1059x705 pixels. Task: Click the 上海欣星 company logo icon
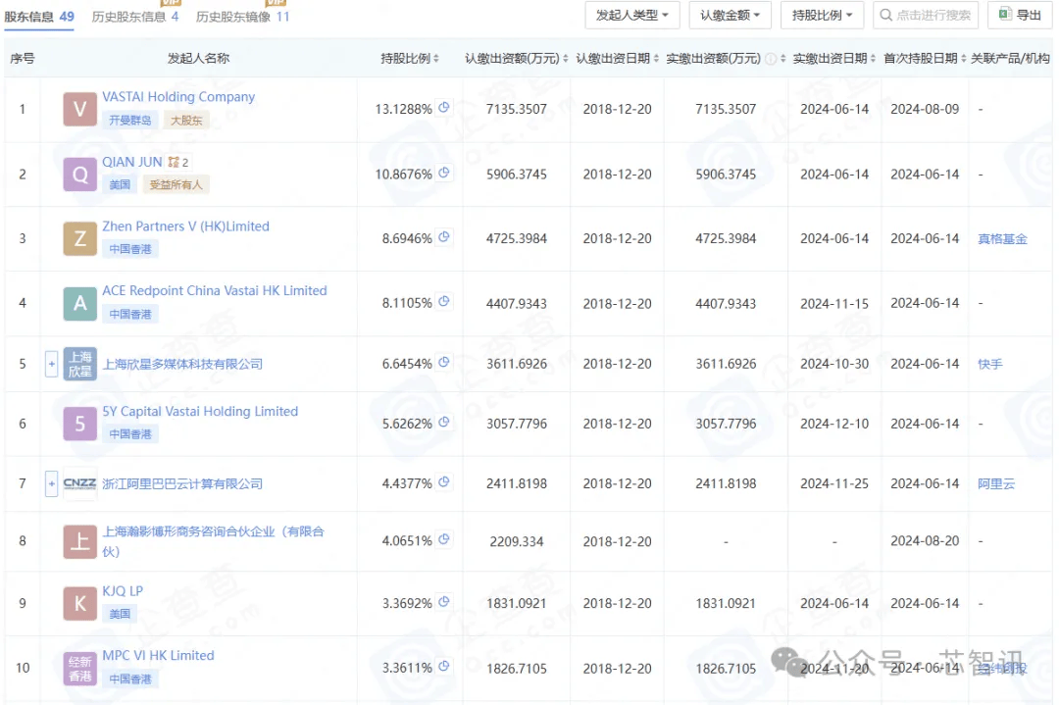[79, 364]
